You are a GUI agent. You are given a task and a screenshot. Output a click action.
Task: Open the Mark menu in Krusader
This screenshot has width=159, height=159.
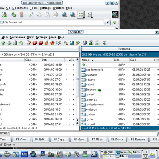pos(5,37)
